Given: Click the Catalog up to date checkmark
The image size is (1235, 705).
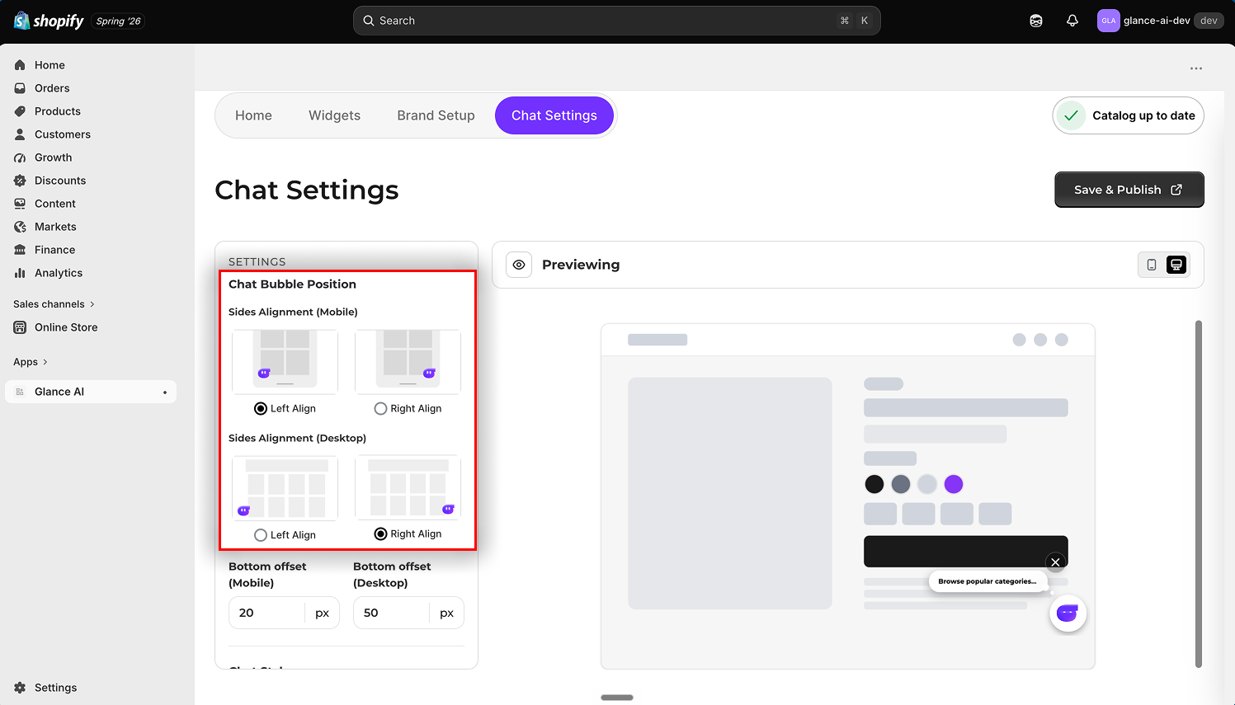Looking at the screenshot, I should click(x=1071, y=115).
